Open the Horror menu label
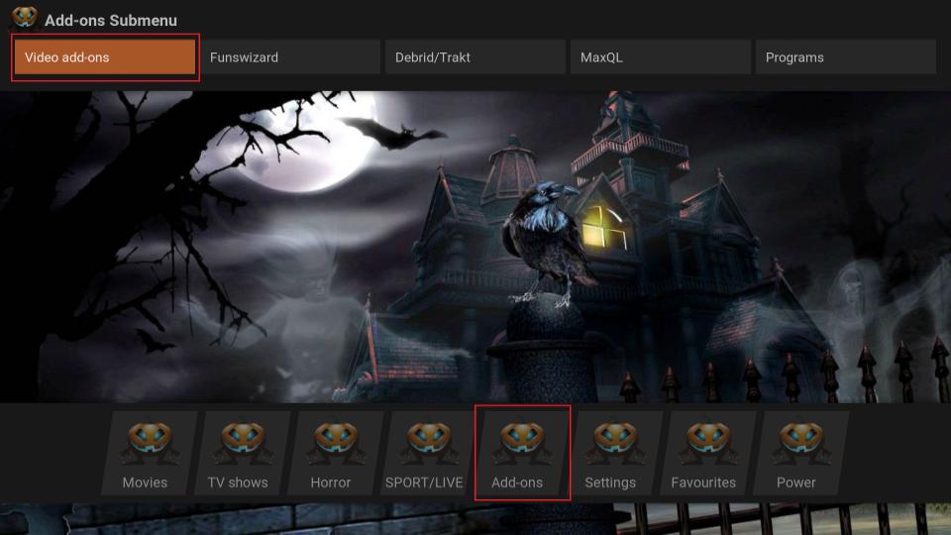951x535 pixels. pyautogui.click(x=331, y=482)
